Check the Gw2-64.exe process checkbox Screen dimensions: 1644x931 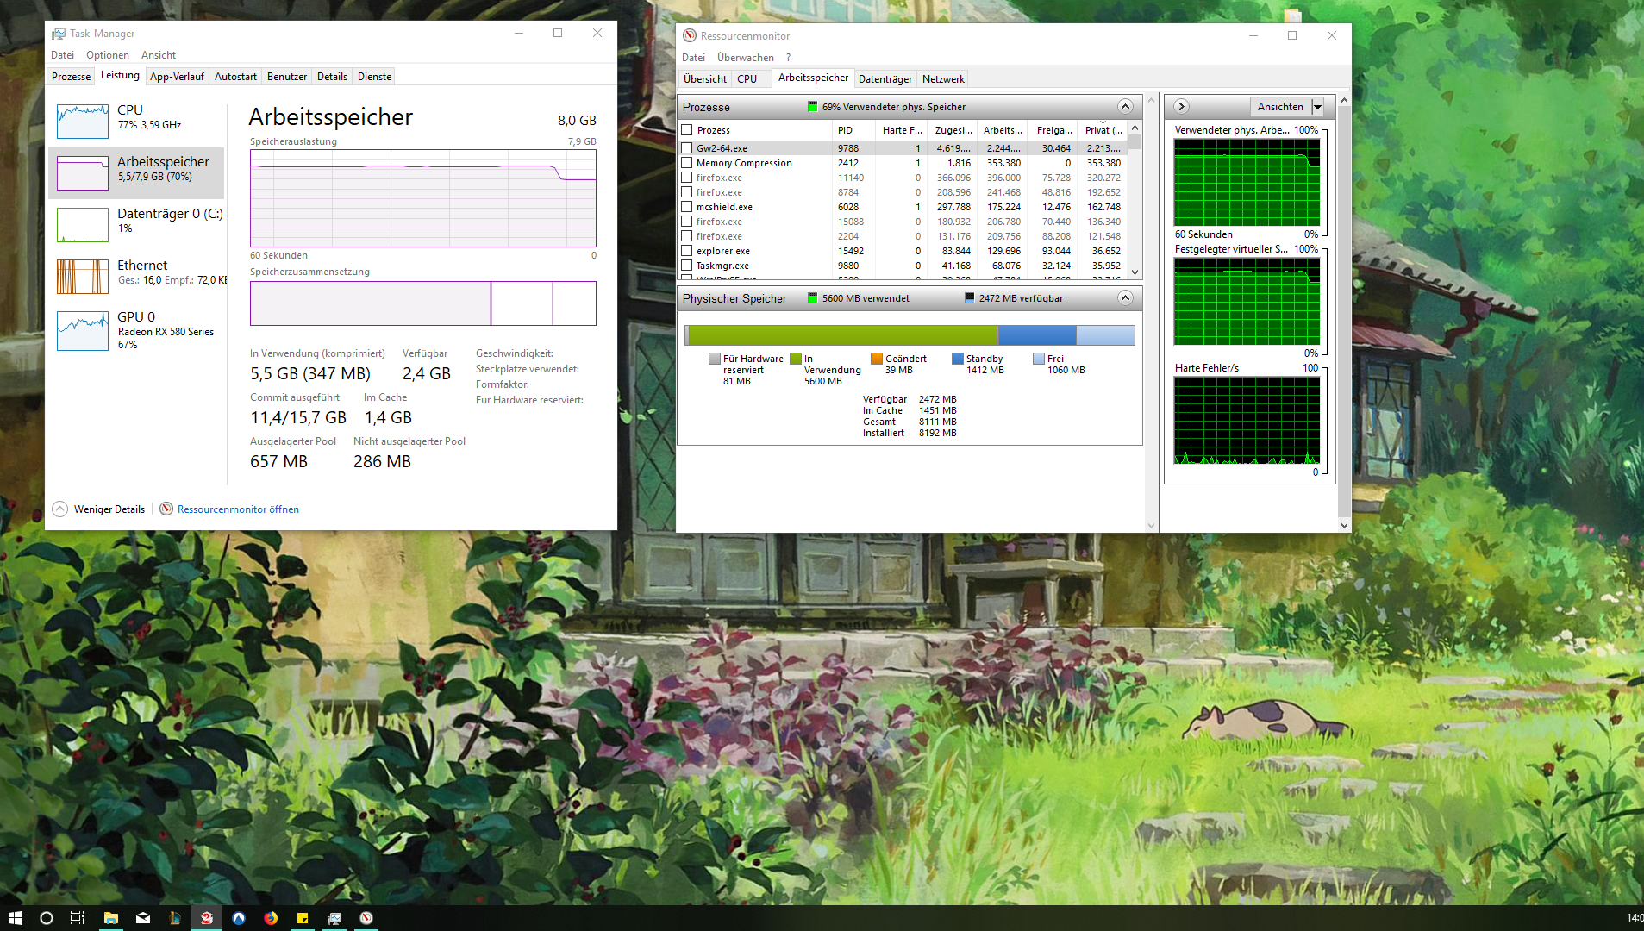pos(687,148)
